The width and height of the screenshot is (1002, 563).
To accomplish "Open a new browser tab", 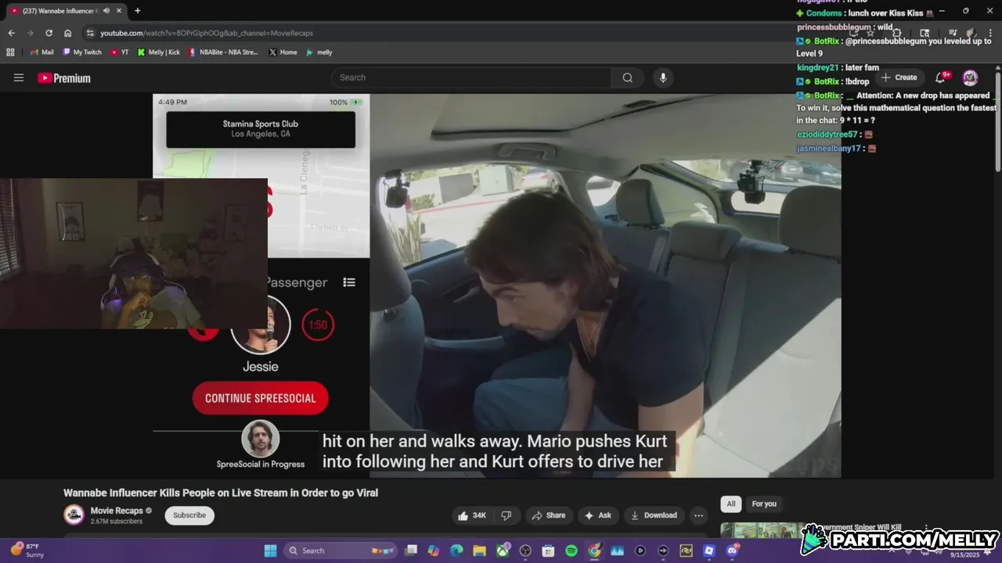I will tap(137, 11).
